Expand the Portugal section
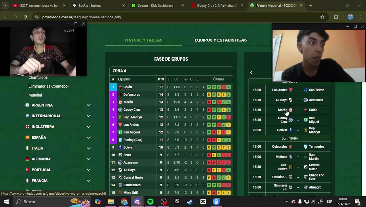This screenshot has width=366, height=207. [x=88, y=170]
